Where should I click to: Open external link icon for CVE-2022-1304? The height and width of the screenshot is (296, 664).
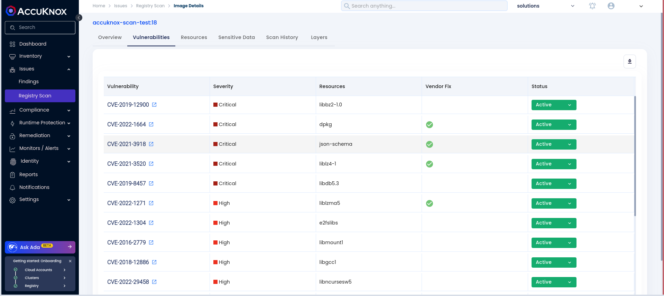click(x=151, y=223)
